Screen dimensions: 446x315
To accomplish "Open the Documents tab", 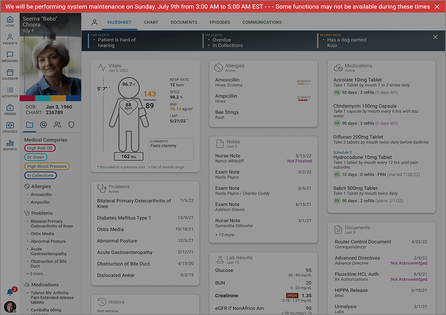I will tap(184, 22).
